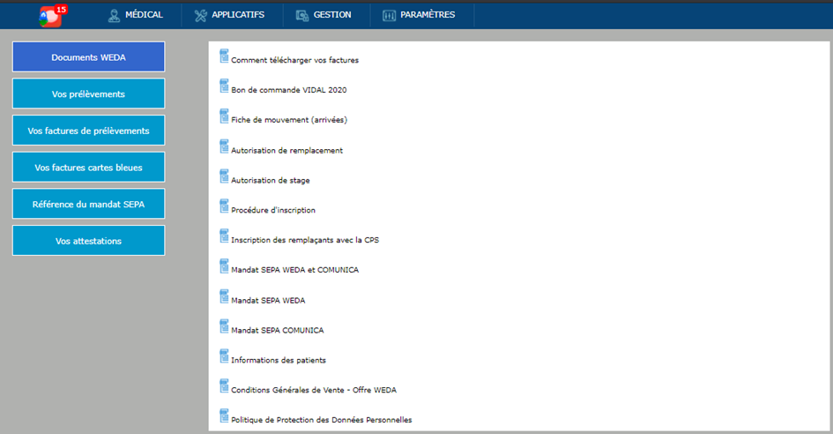Click the WEDA logo with notification badge

51,15
